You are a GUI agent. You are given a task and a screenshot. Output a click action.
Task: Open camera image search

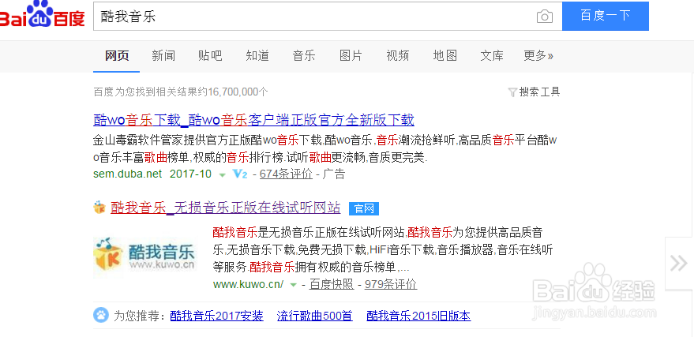coord(545,17)
